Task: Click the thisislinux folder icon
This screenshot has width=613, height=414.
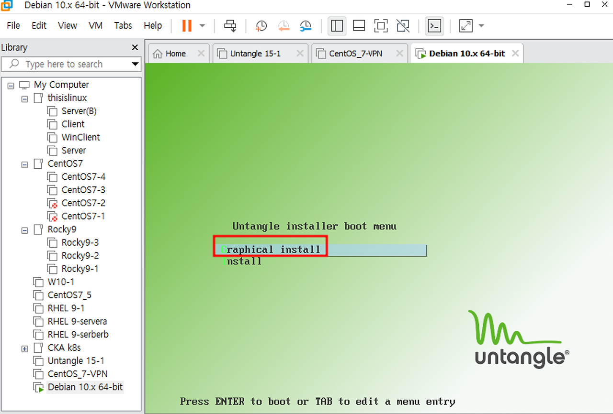Action: tap(38, 98)
